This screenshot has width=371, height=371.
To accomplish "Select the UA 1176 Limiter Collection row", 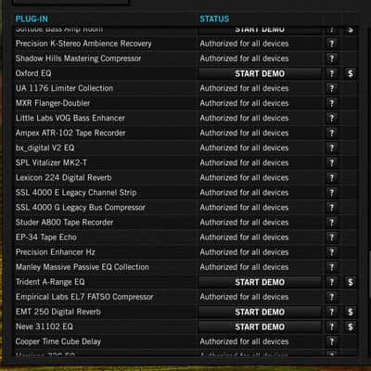I will [185, 88].
